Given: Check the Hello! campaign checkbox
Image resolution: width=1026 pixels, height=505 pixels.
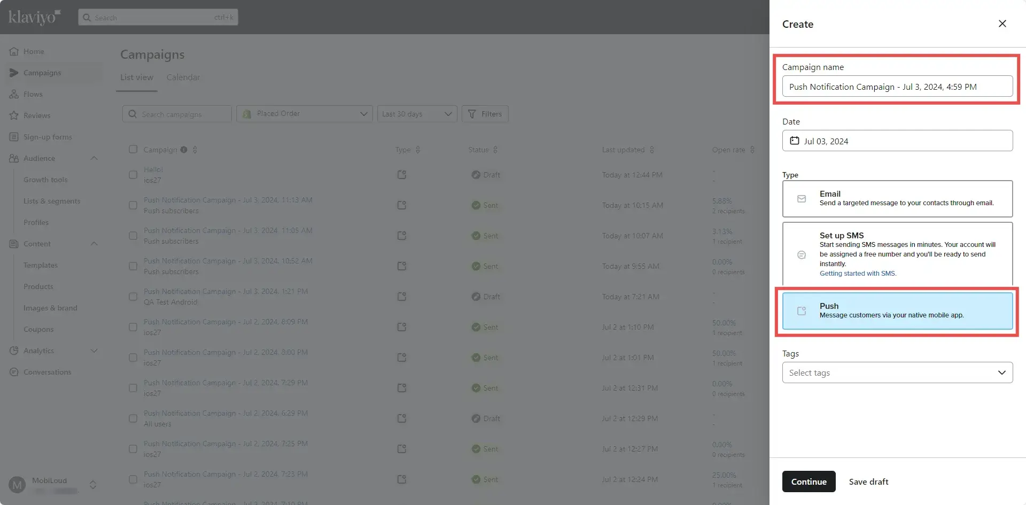Looking at the screenshot, I should 133,175.
